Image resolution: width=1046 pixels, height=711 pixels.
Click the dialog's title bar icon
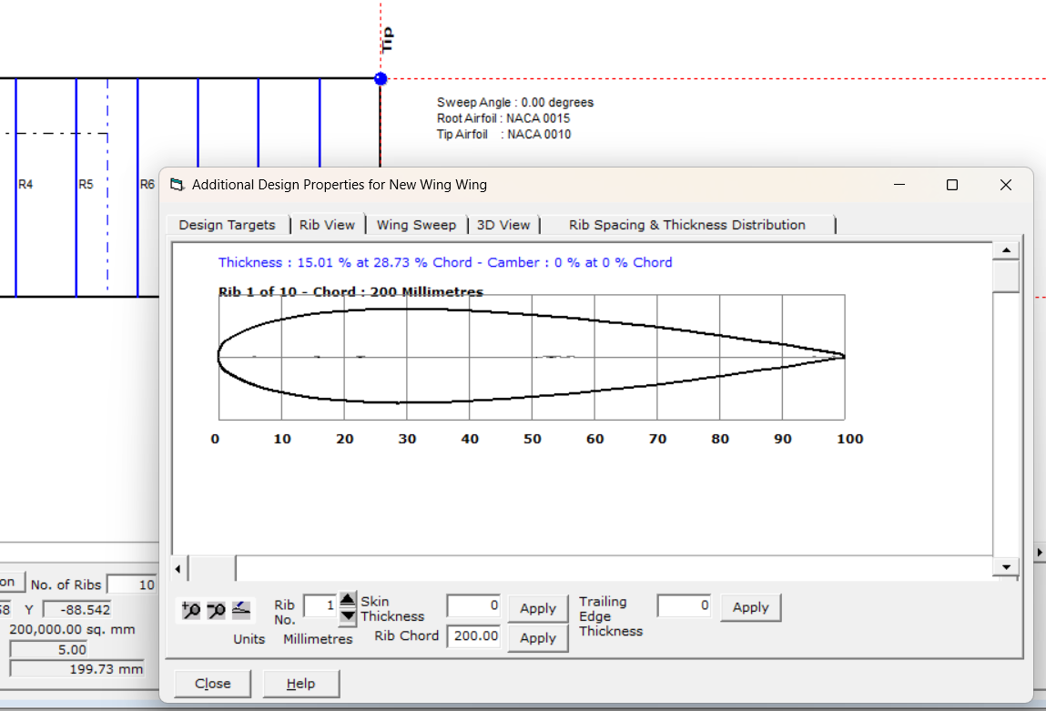pyautogui.click(x=177, y=185)
